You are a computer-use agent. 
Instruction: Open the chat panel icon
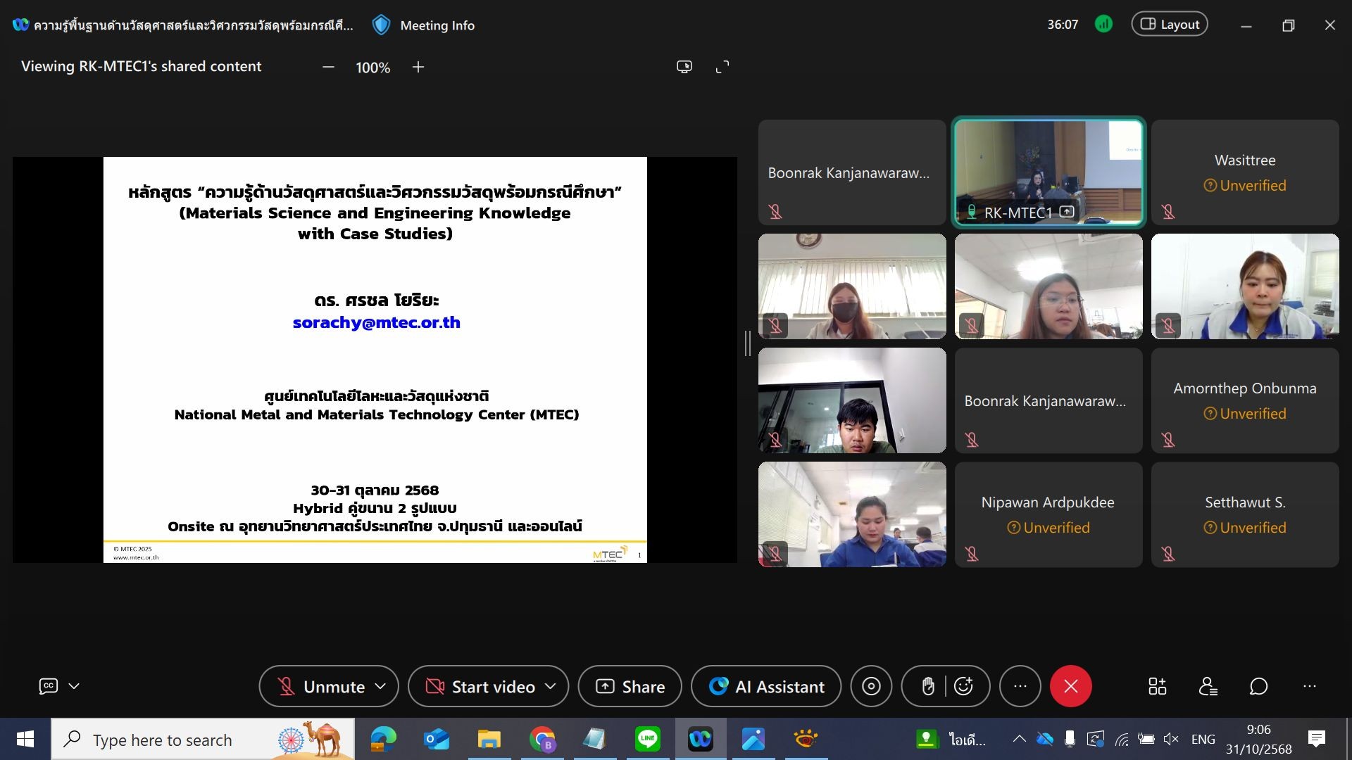(x=1258, y=686)
